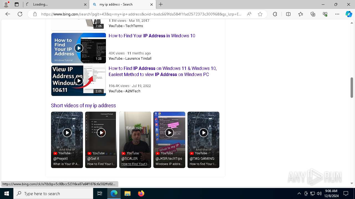Launch Firefox from the taskbar
This screenshot has height=199, width=355.
(x=141, y=193)
